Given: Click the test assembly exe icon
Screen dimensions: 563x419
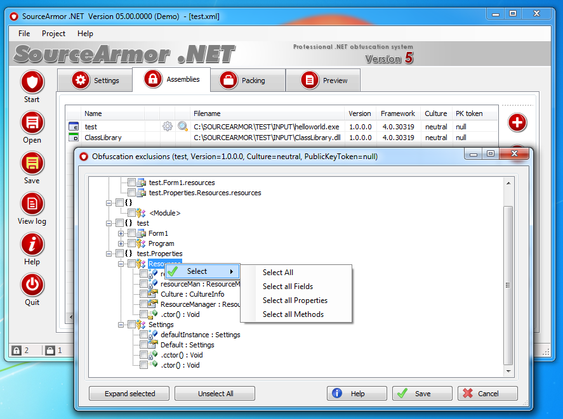Looking at the screenshot, I should point(73,126).
